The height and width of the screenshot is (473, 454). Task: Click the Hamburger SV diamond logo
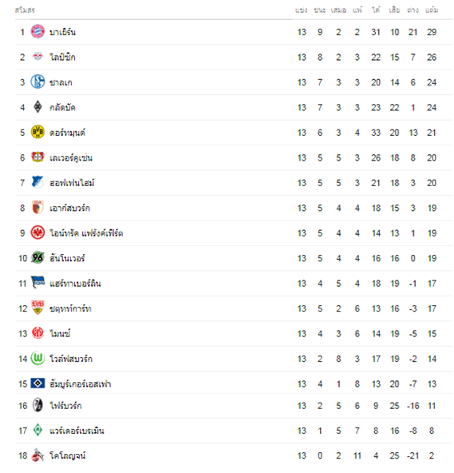coord(38,383)
